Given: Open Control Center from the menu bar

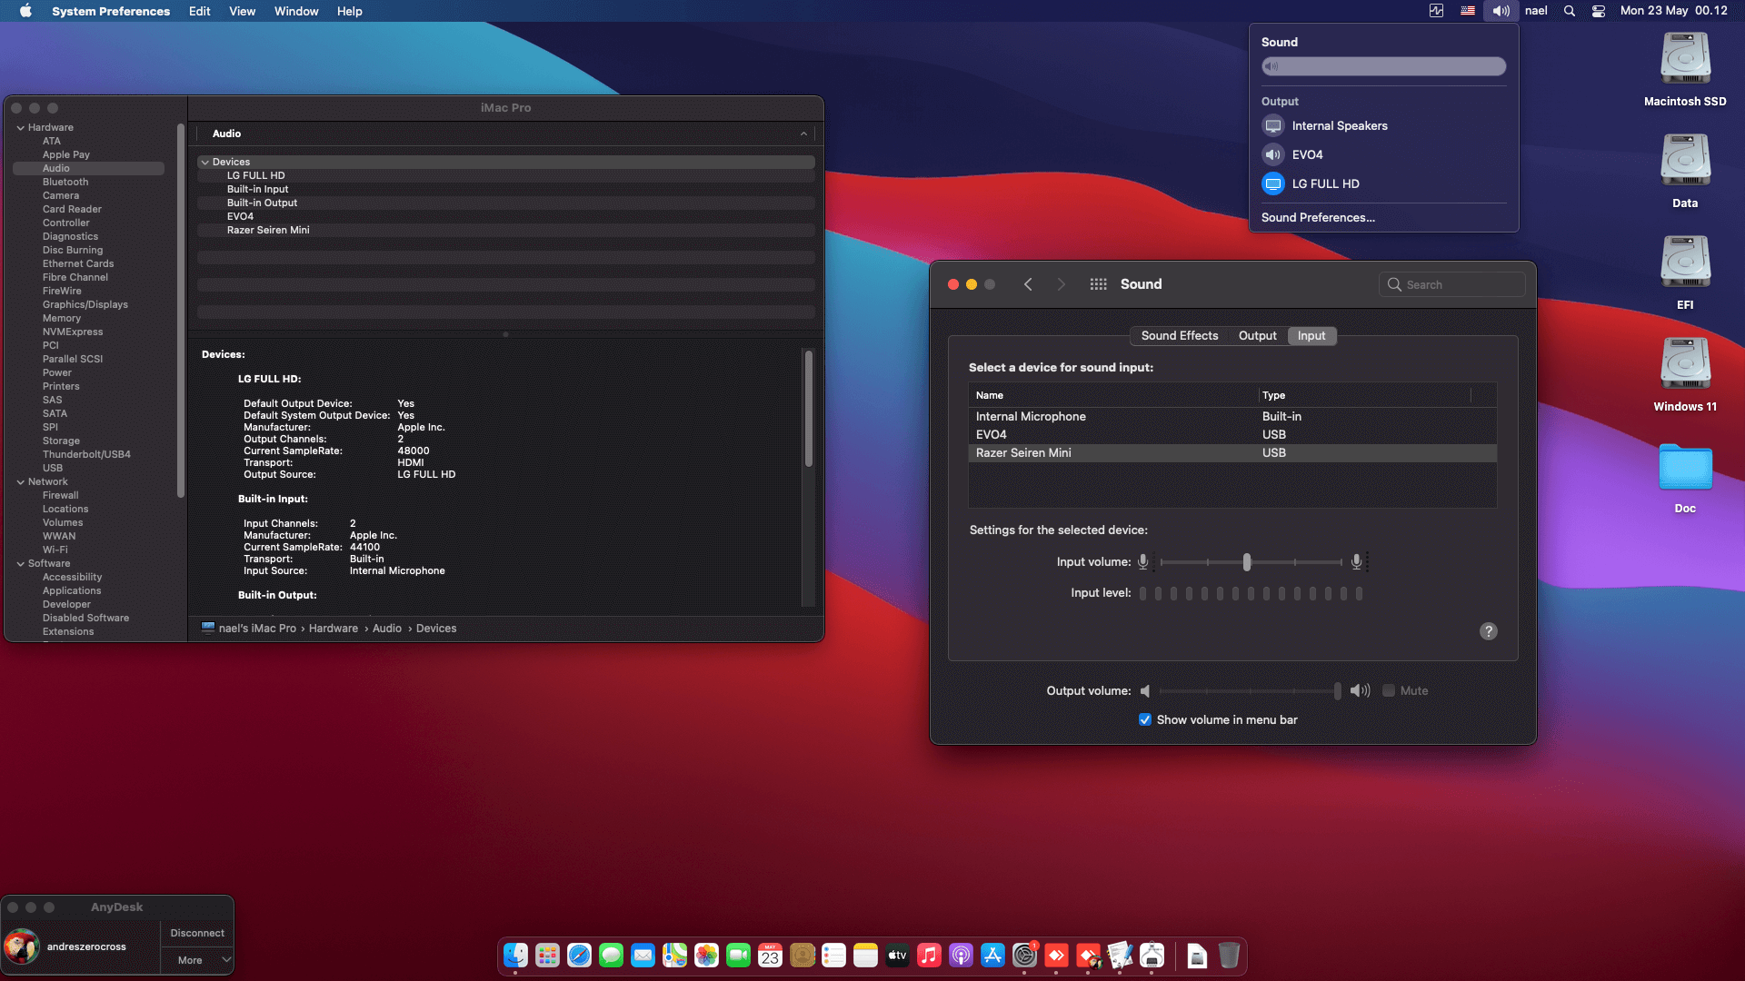Looking at the screenshot, I should coord(1598,11).
